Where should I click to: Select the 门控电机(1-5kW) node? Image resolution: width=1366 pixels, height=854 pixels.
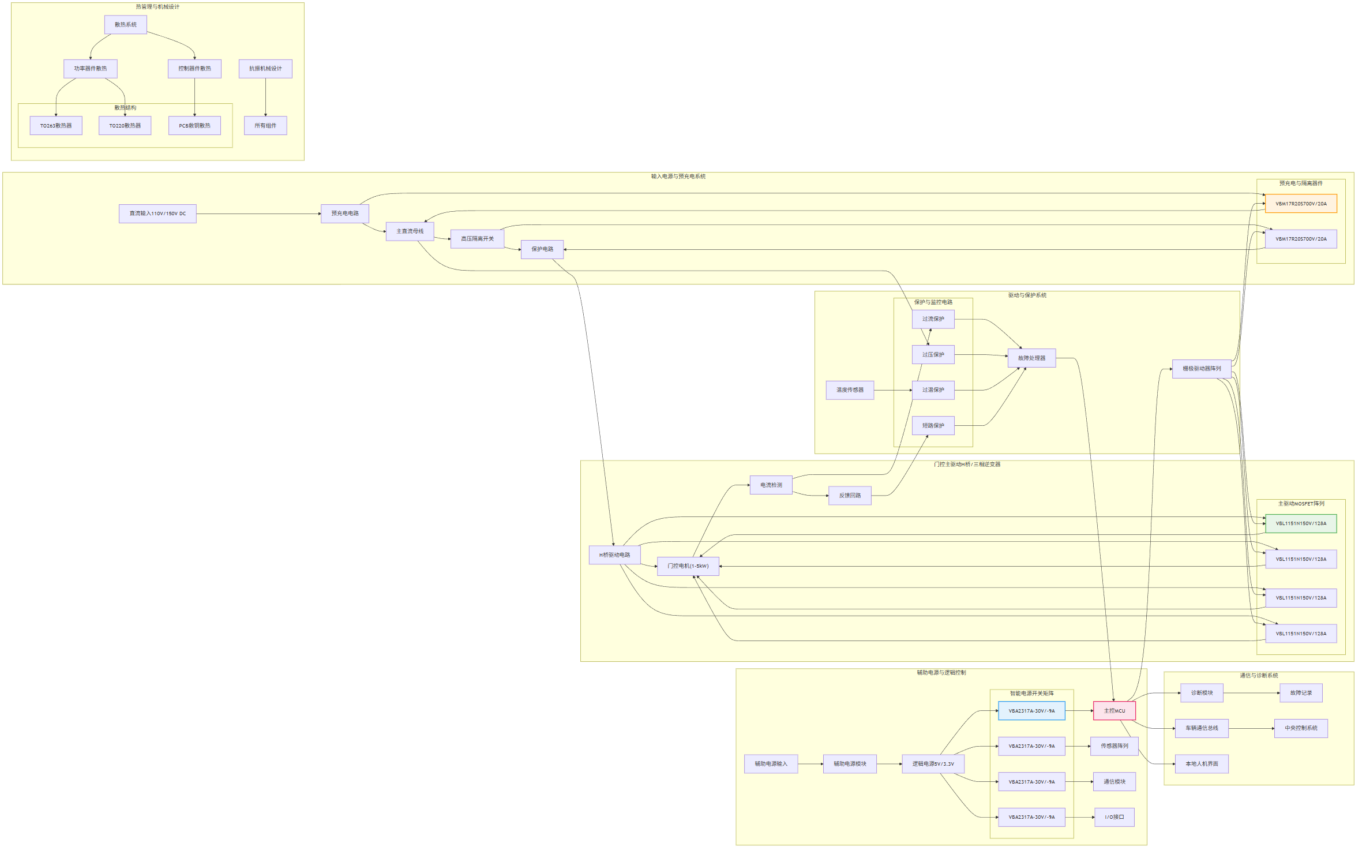point(688,566)
